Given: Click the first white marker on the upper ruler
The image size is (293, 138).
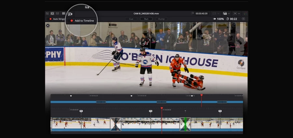Looking at the screenshot, I should (71, 96).
